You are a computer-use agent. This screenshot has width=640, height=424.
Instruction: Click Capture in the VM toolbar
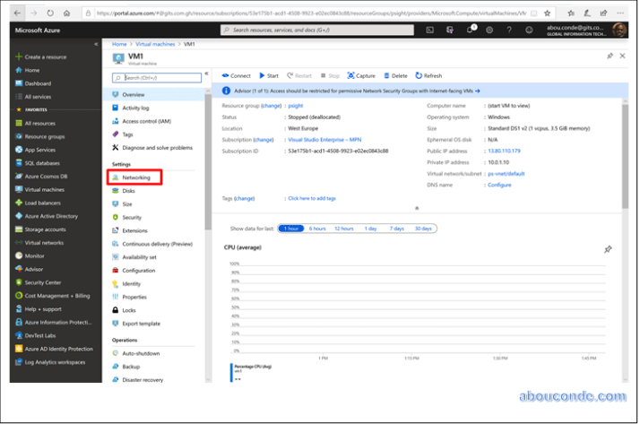pos(361,76)
